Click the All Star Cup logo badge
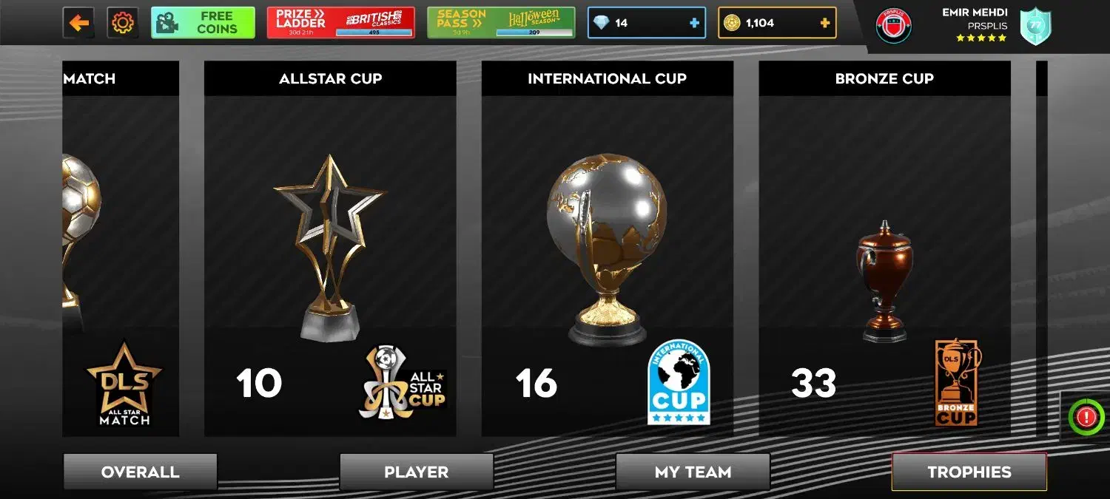The image size is (1110, 499). (x=403, y=382)
